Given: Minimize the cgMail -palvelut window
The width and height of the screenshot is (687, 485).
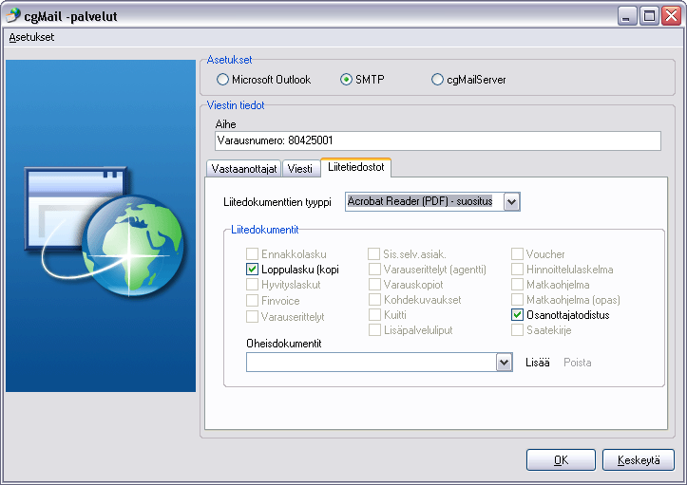Looking at the screenshot, I should coord(627,16).
